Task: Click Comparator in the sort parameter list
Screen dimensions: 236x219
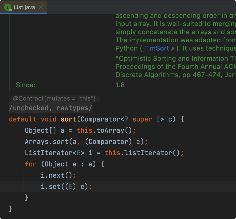Action: pyautogui.click(x=100, y=119)
